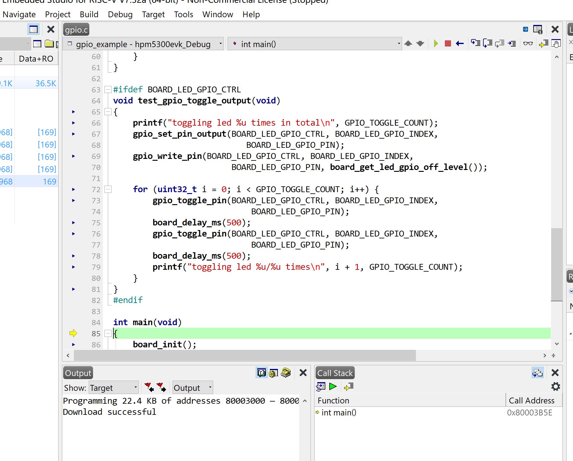Click yellow arrow show current statement icon
Viewport: 573px width, 461px height.
[x=544, y=44]
